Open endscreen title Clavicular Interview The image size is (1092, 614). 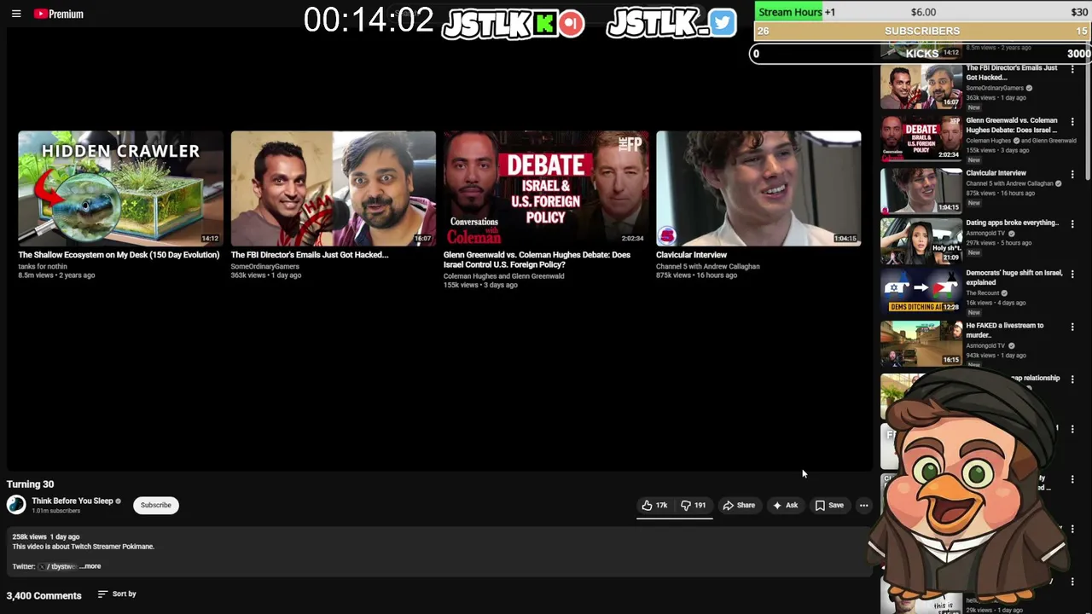point(691,254)
